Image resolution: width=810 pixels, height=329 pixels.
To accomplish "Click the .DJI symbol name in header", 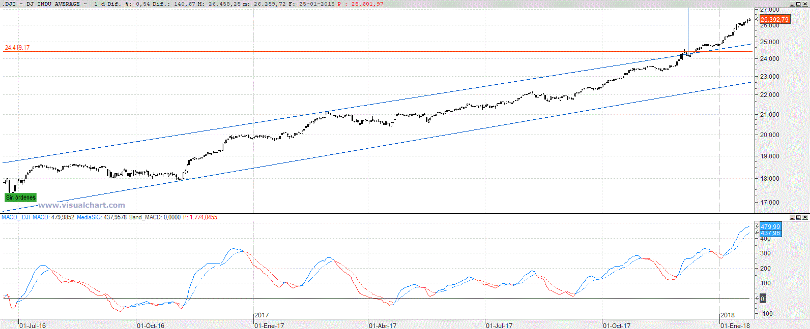I will point(10,4).
